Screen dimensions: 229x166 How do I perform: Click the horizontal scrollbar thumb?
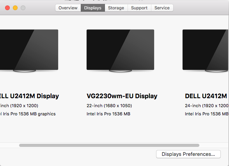pyautogui.click(x=109, y=145)
